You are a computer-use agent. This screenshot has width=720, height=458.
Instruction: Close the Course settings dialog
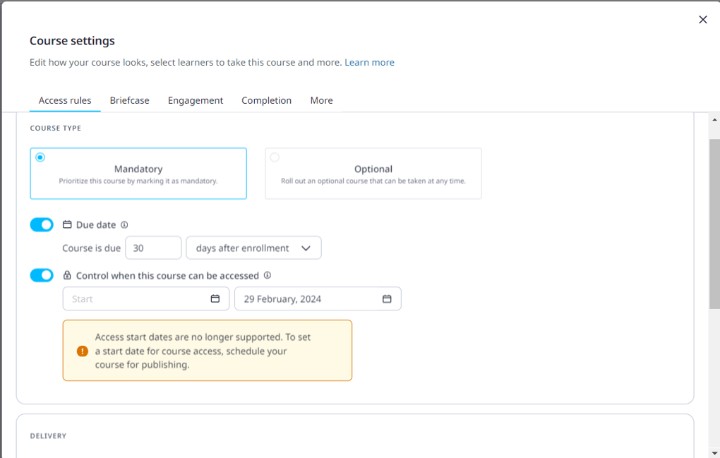(x=702, y=20)
